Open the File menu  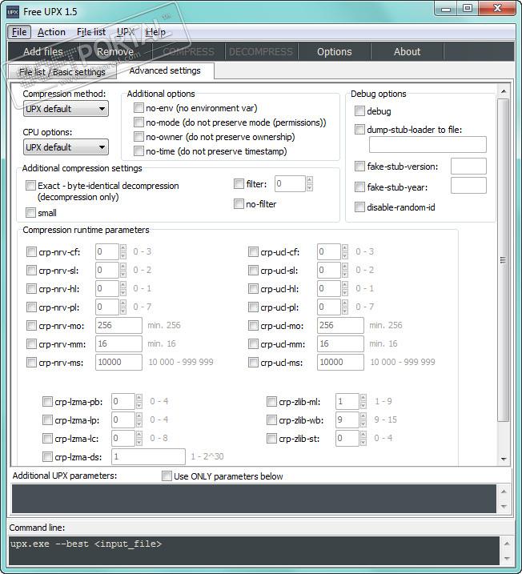[x=19, y=32]
